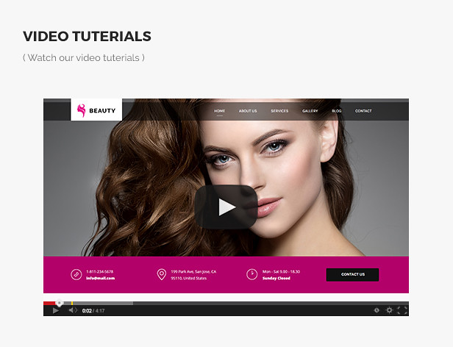Open the Services menu
This screenshot has width=453, height=347.
[279, 111]
